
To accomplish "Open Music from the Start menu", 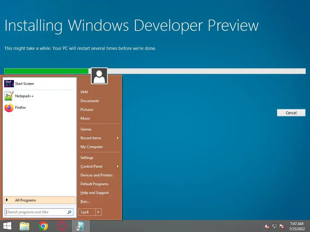I will (85, 118).
